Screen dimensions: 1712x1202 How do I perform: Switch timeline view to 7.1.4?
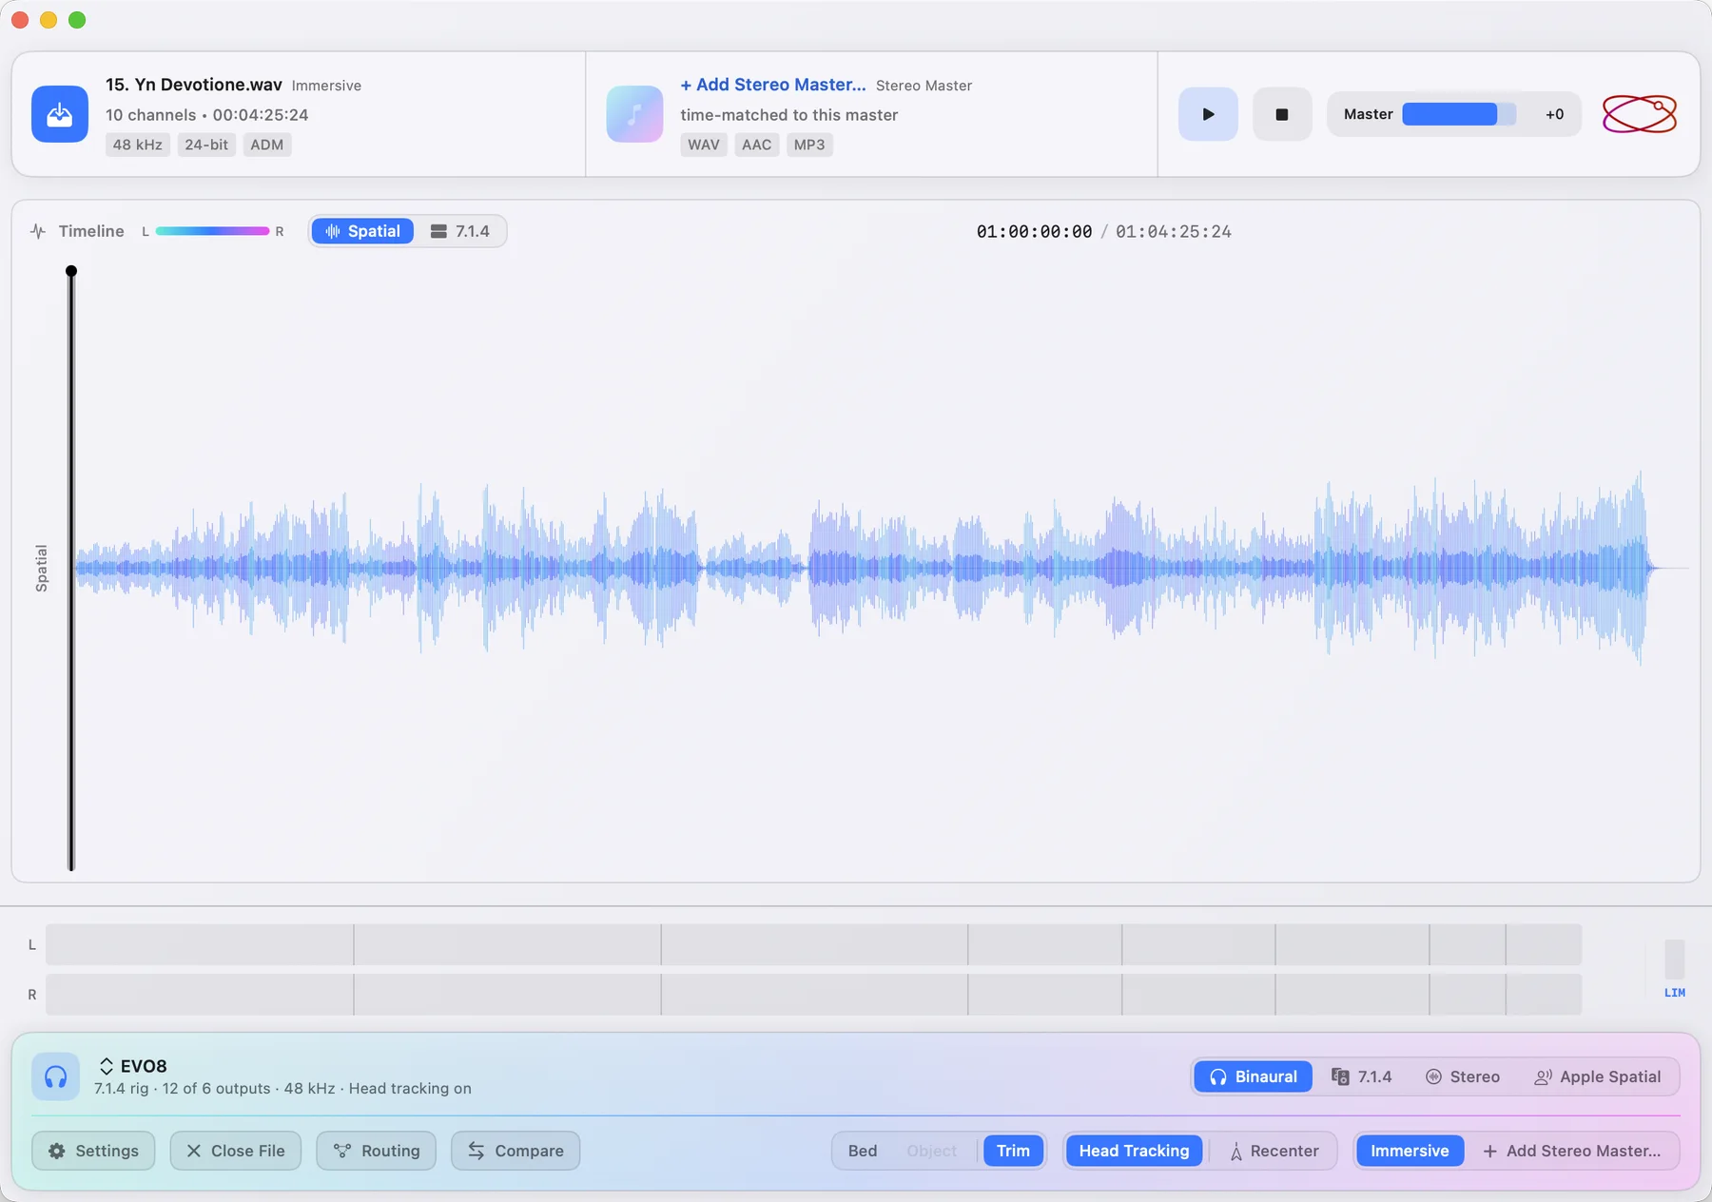460,231
